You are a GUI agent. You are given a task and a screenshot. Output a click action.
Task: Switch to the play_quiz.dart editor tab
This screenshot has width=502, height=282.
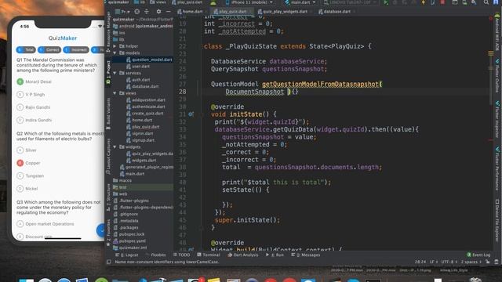coord(231,12)
